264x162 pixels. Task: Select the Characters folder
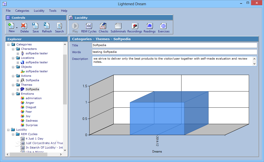(29, 49)
